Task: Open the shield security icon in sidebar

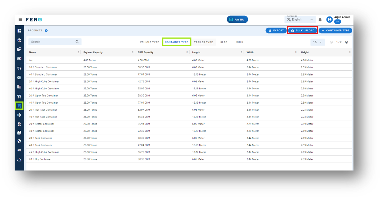Action: click(19, 141)
